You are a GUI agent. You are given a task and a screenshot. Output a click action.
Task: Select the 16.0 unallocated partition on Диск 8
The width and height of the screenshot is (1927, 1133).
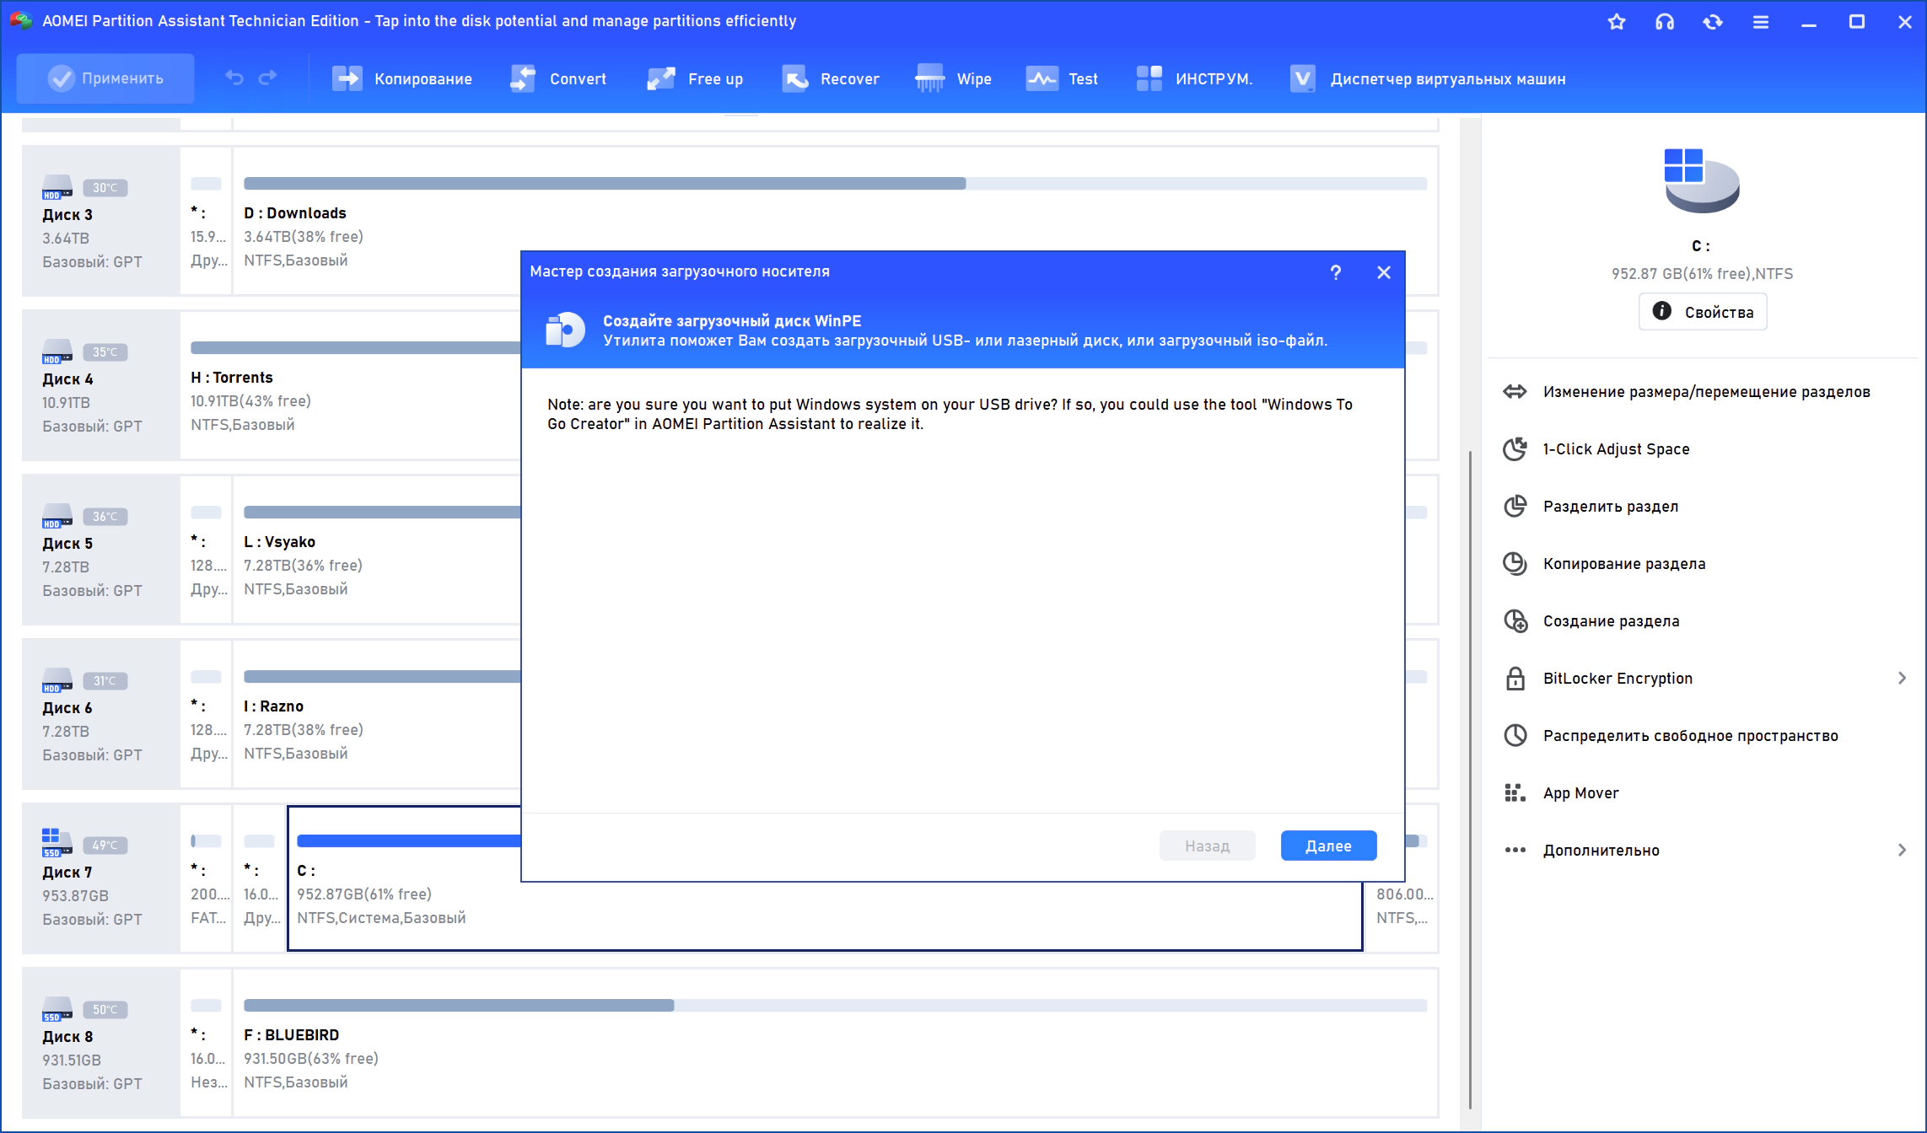click(x=207, y=1043)
